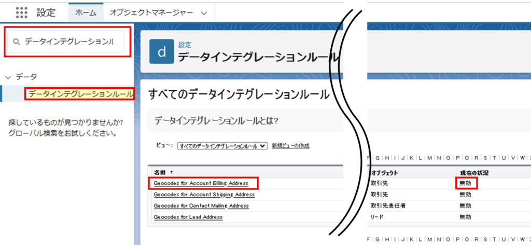Open the App Launcher grid icon
The width and height of the screenshot is (531, 245).
(21, 12)
